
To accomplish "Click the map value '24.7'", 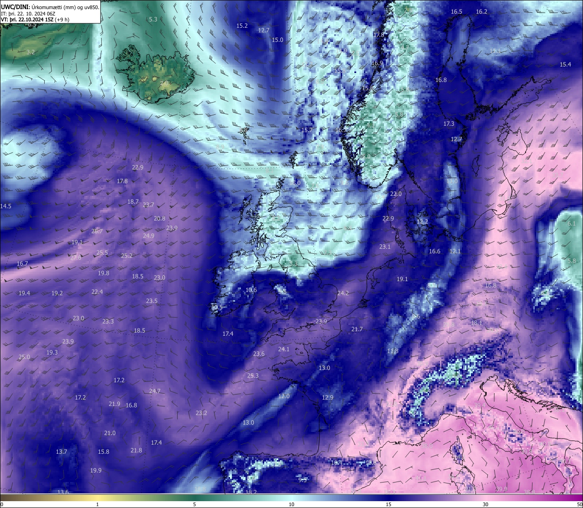I will 155,391.
